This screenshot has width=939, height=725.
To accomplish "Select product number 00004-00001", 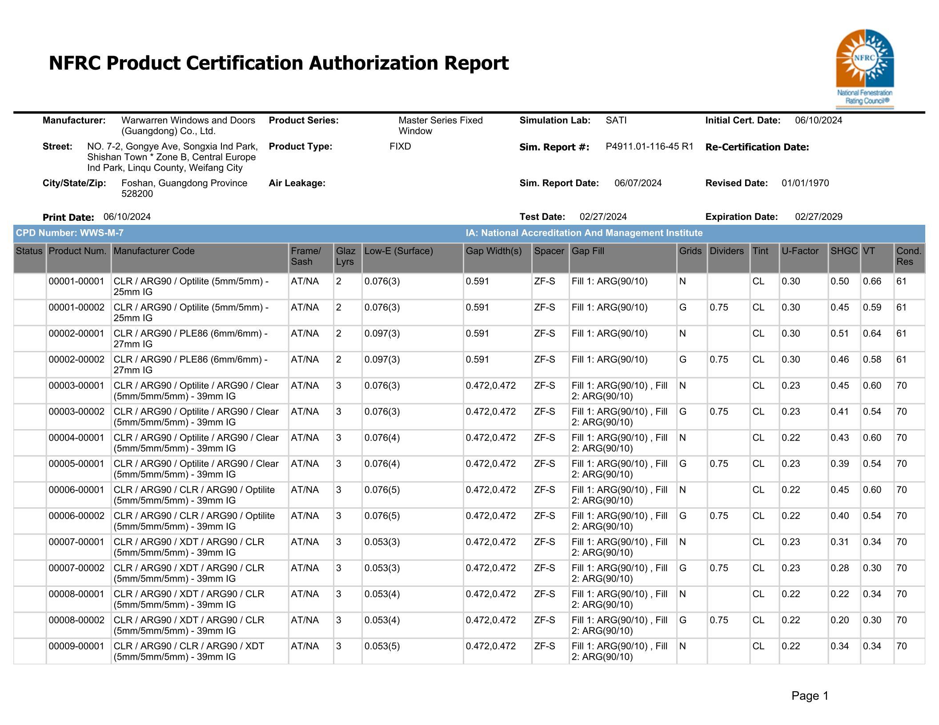I will pos(76,438).
